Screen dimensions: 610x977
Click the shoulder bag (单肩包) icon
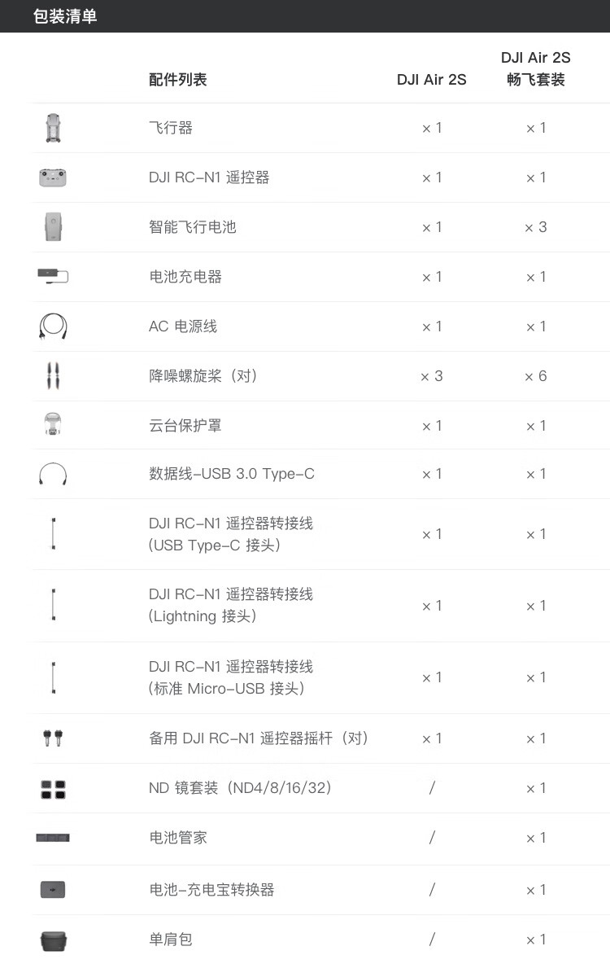[x=53, y=940]
